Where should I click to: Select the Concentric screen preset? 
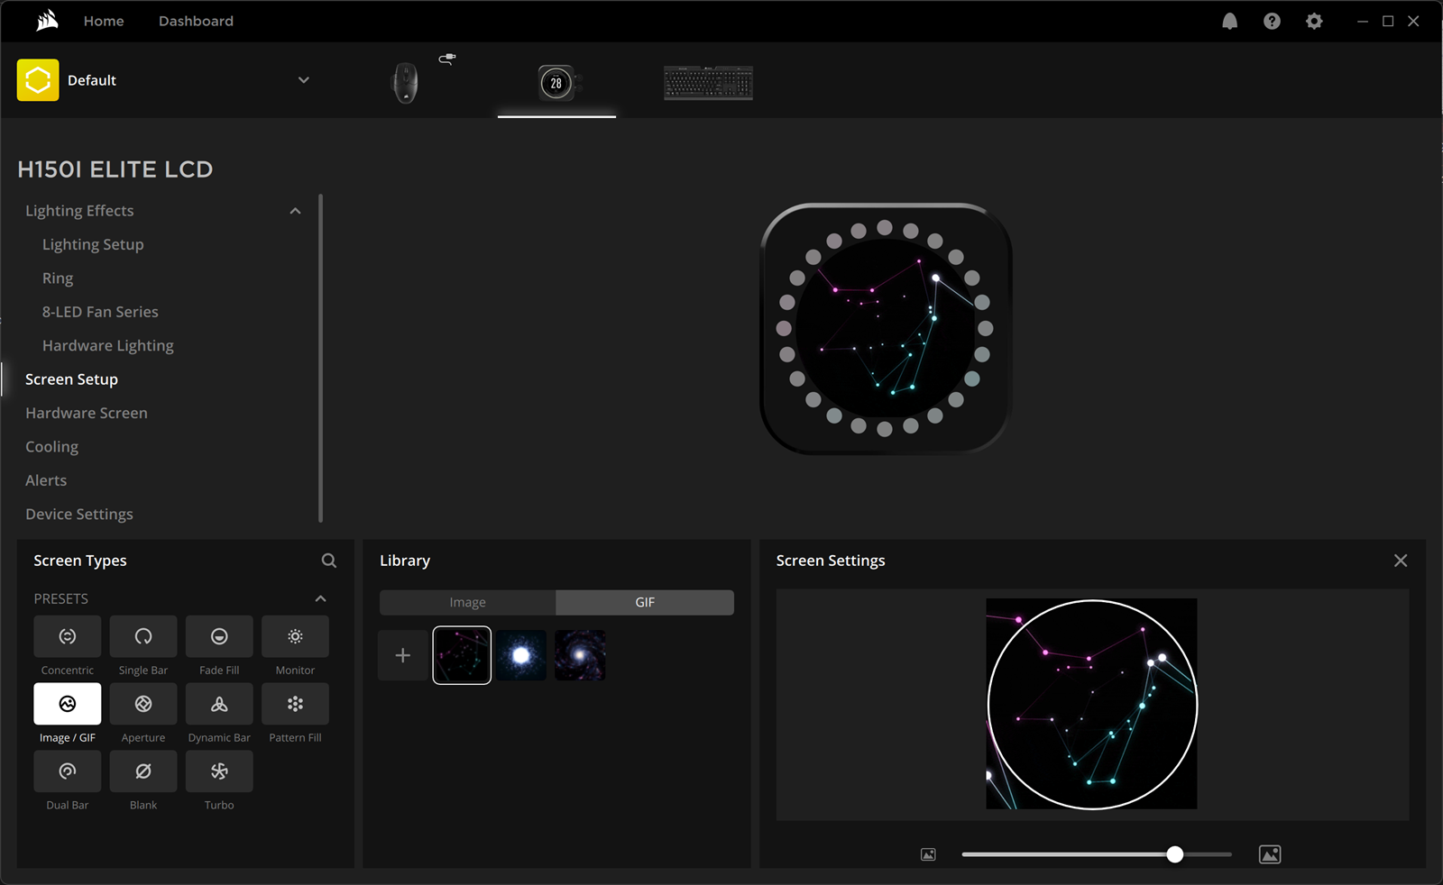click(68, 636)
